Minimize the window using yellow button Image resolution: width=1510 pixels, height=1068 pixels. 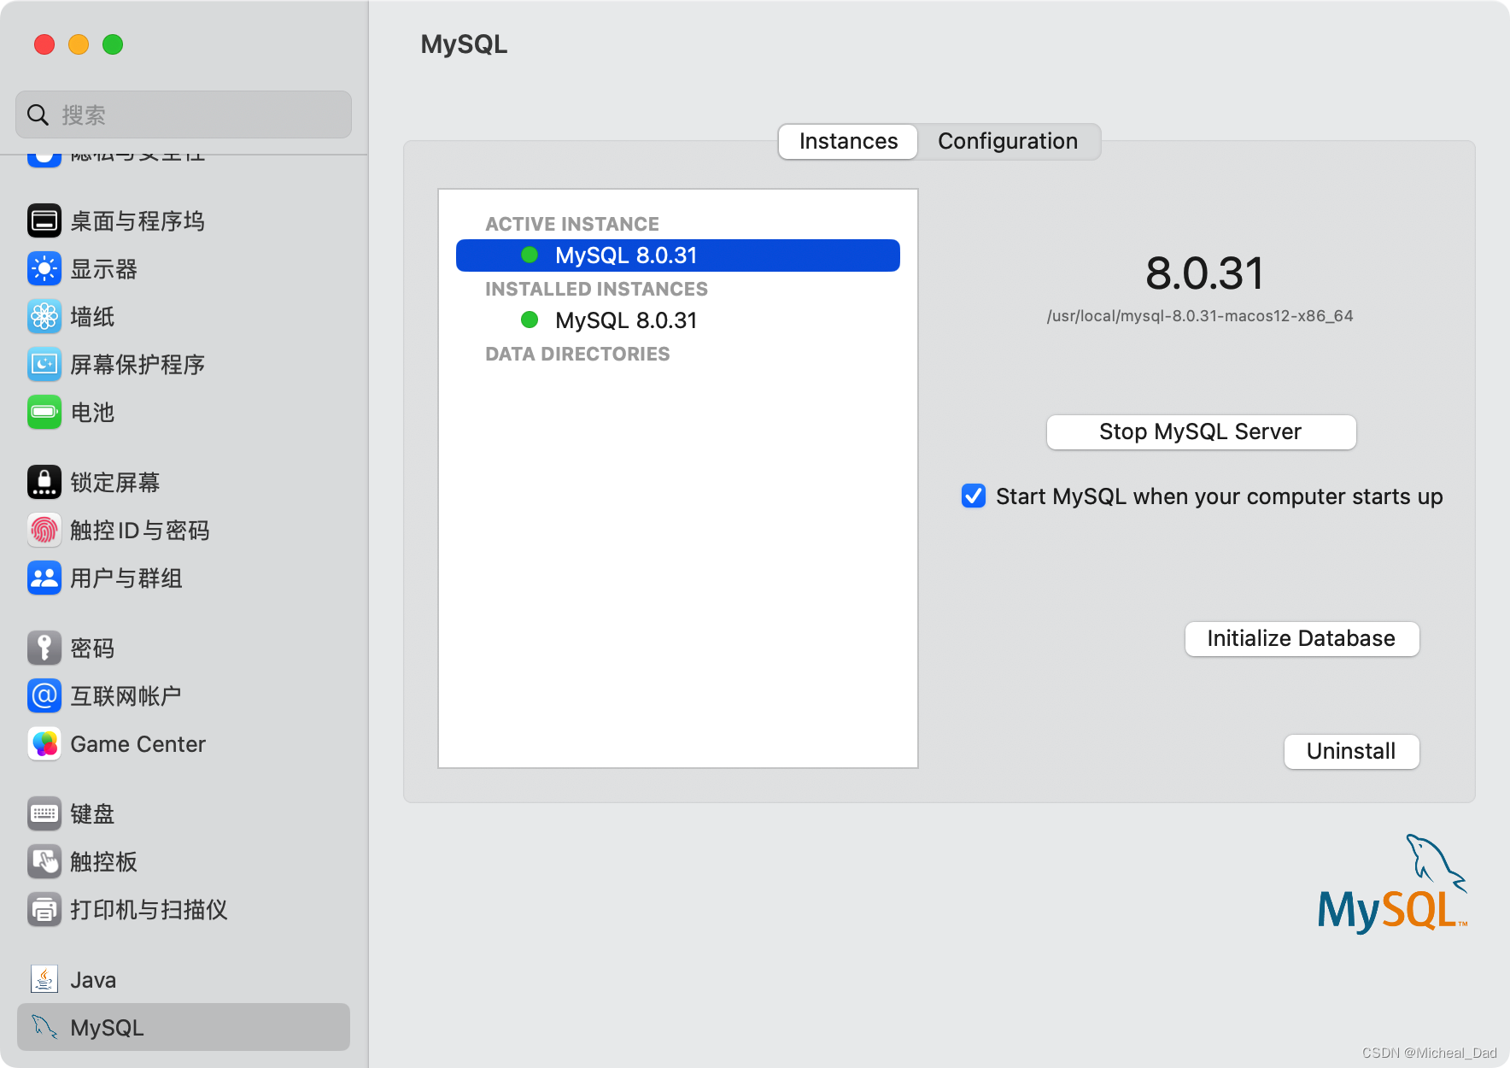pyautogui.click(x=79, y=44)
